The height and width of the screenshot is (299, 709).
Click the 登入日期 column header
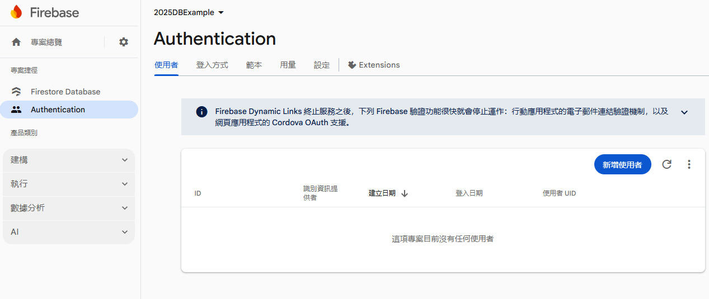pos(469,193)
